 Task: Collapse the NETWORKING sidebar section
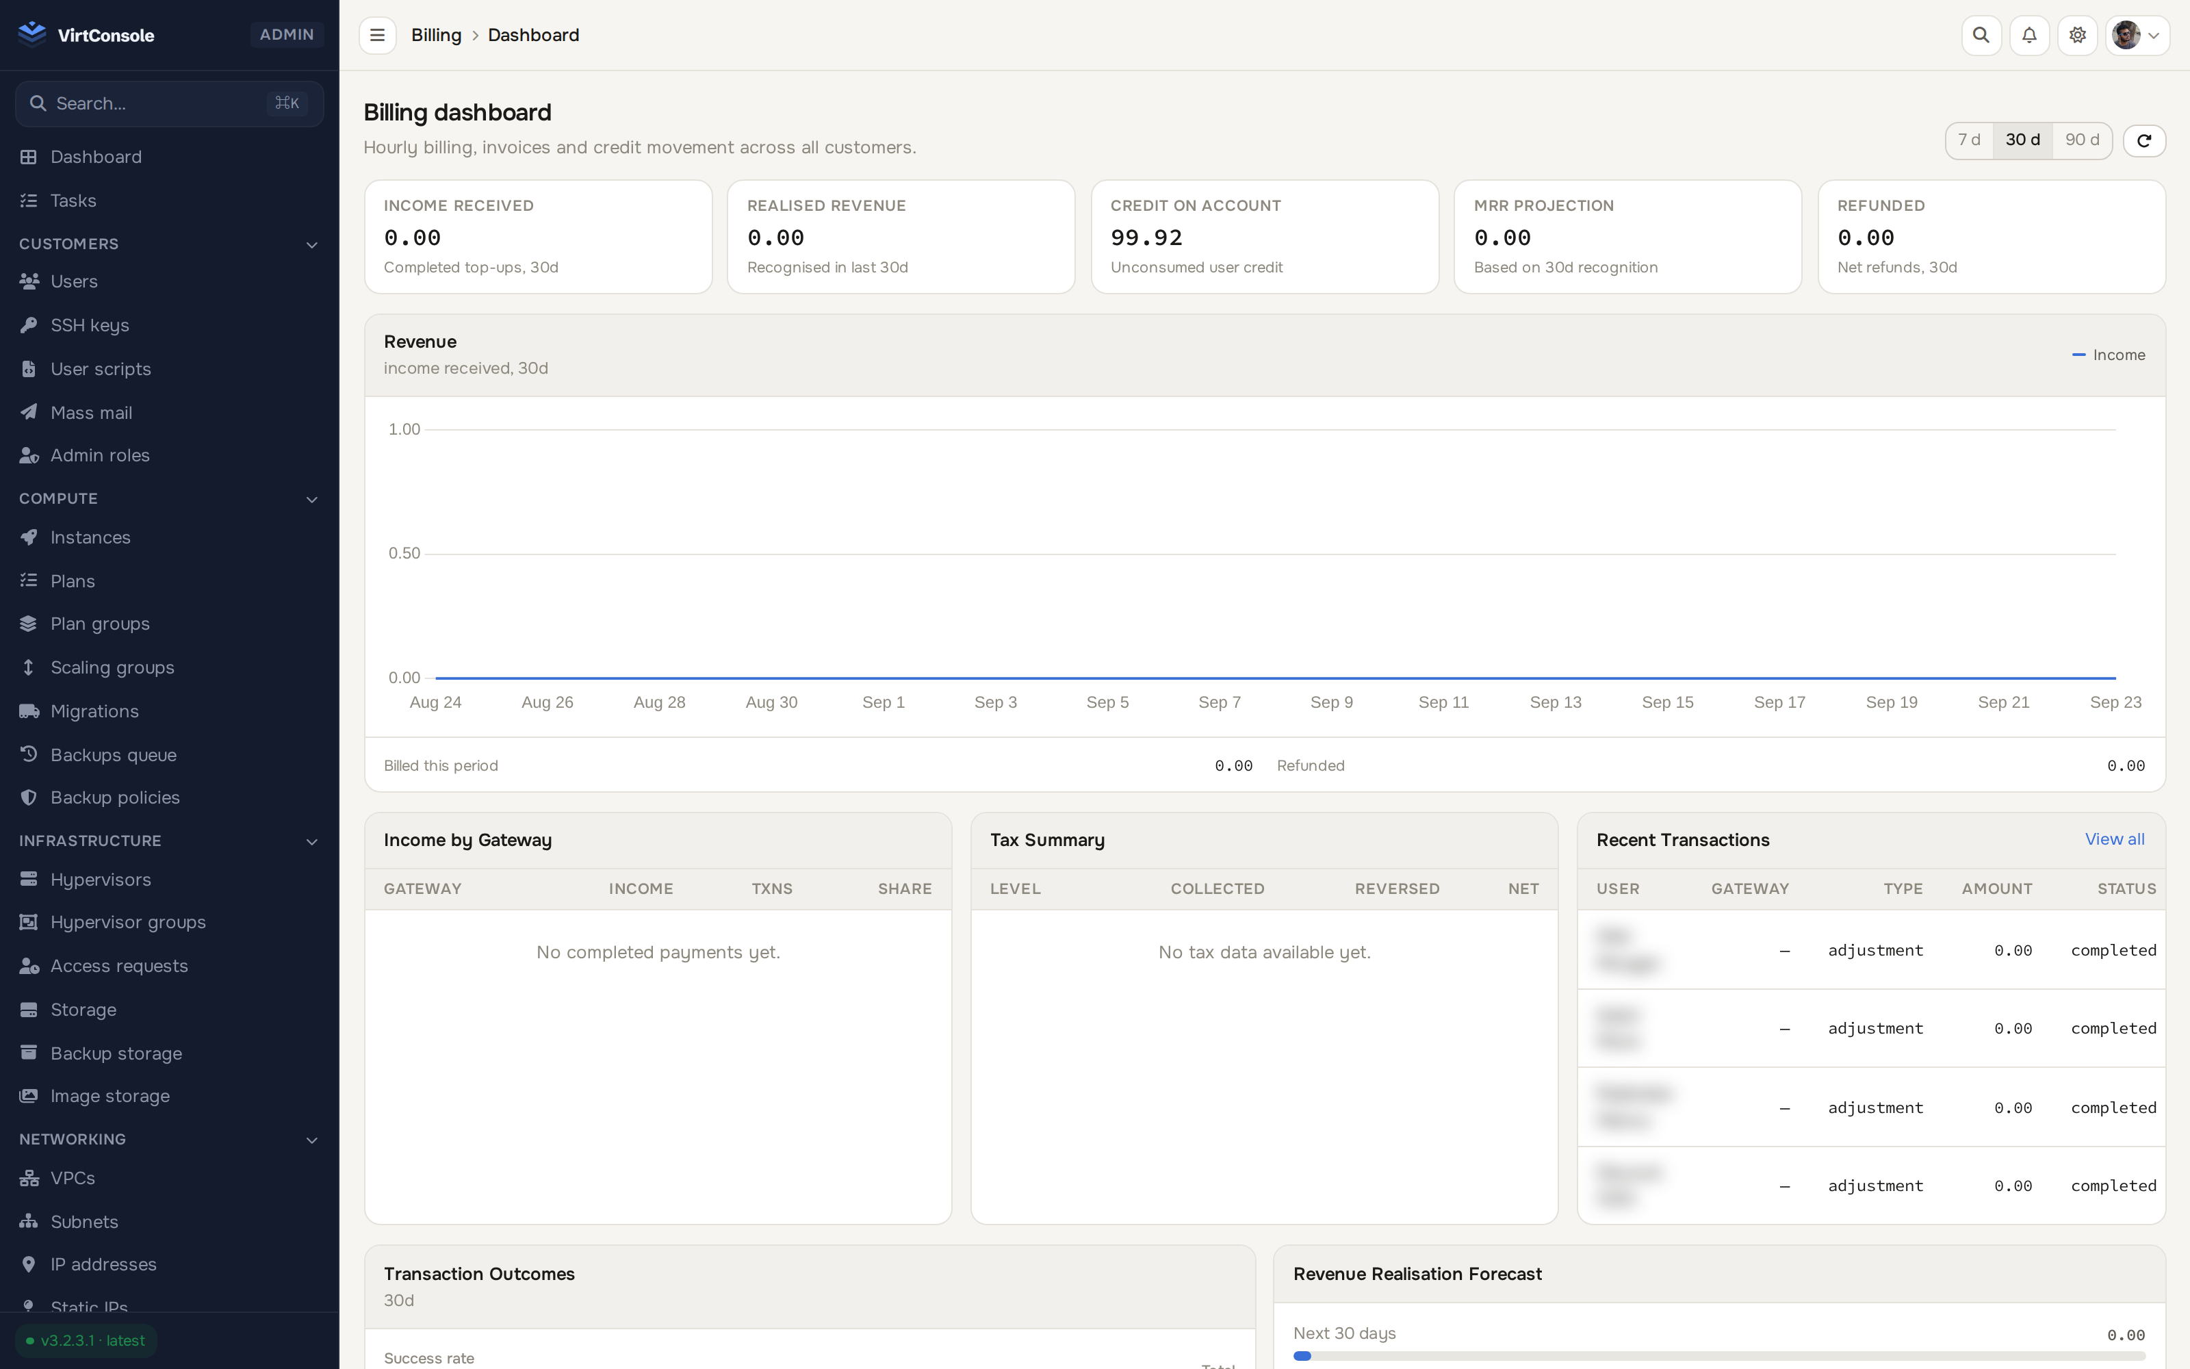(169, 1139)
